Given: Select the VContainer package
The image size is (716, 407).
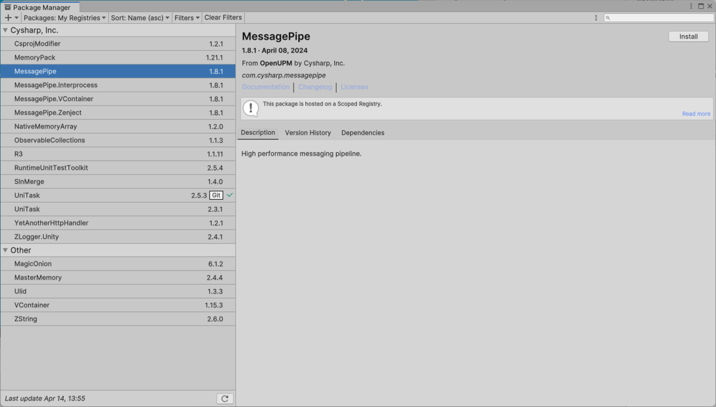Looking at the screenshot, I should click(x=118, y=305).
